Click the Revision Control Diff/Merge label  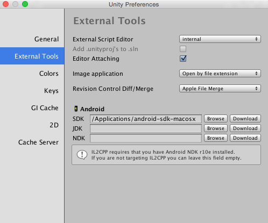[x=113, y=89]
